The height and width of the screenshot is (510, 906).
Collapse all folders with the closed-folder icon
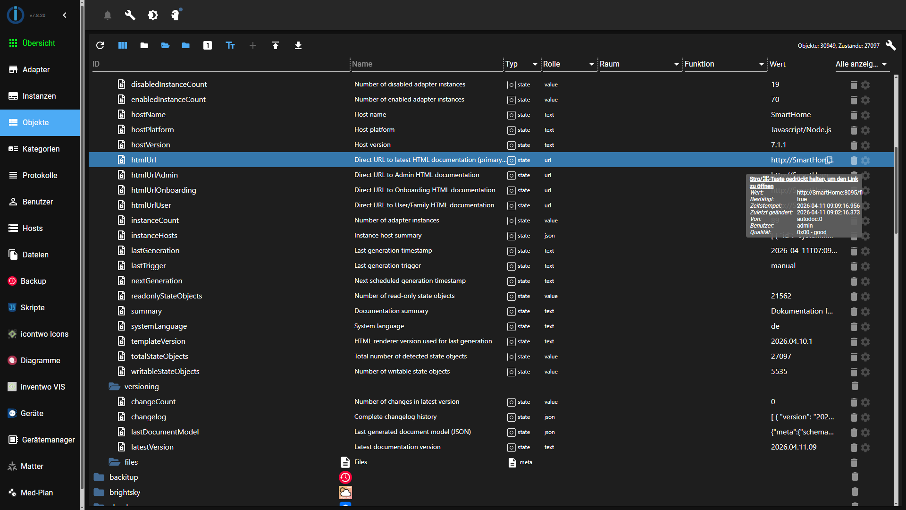(x=143, y=45)
